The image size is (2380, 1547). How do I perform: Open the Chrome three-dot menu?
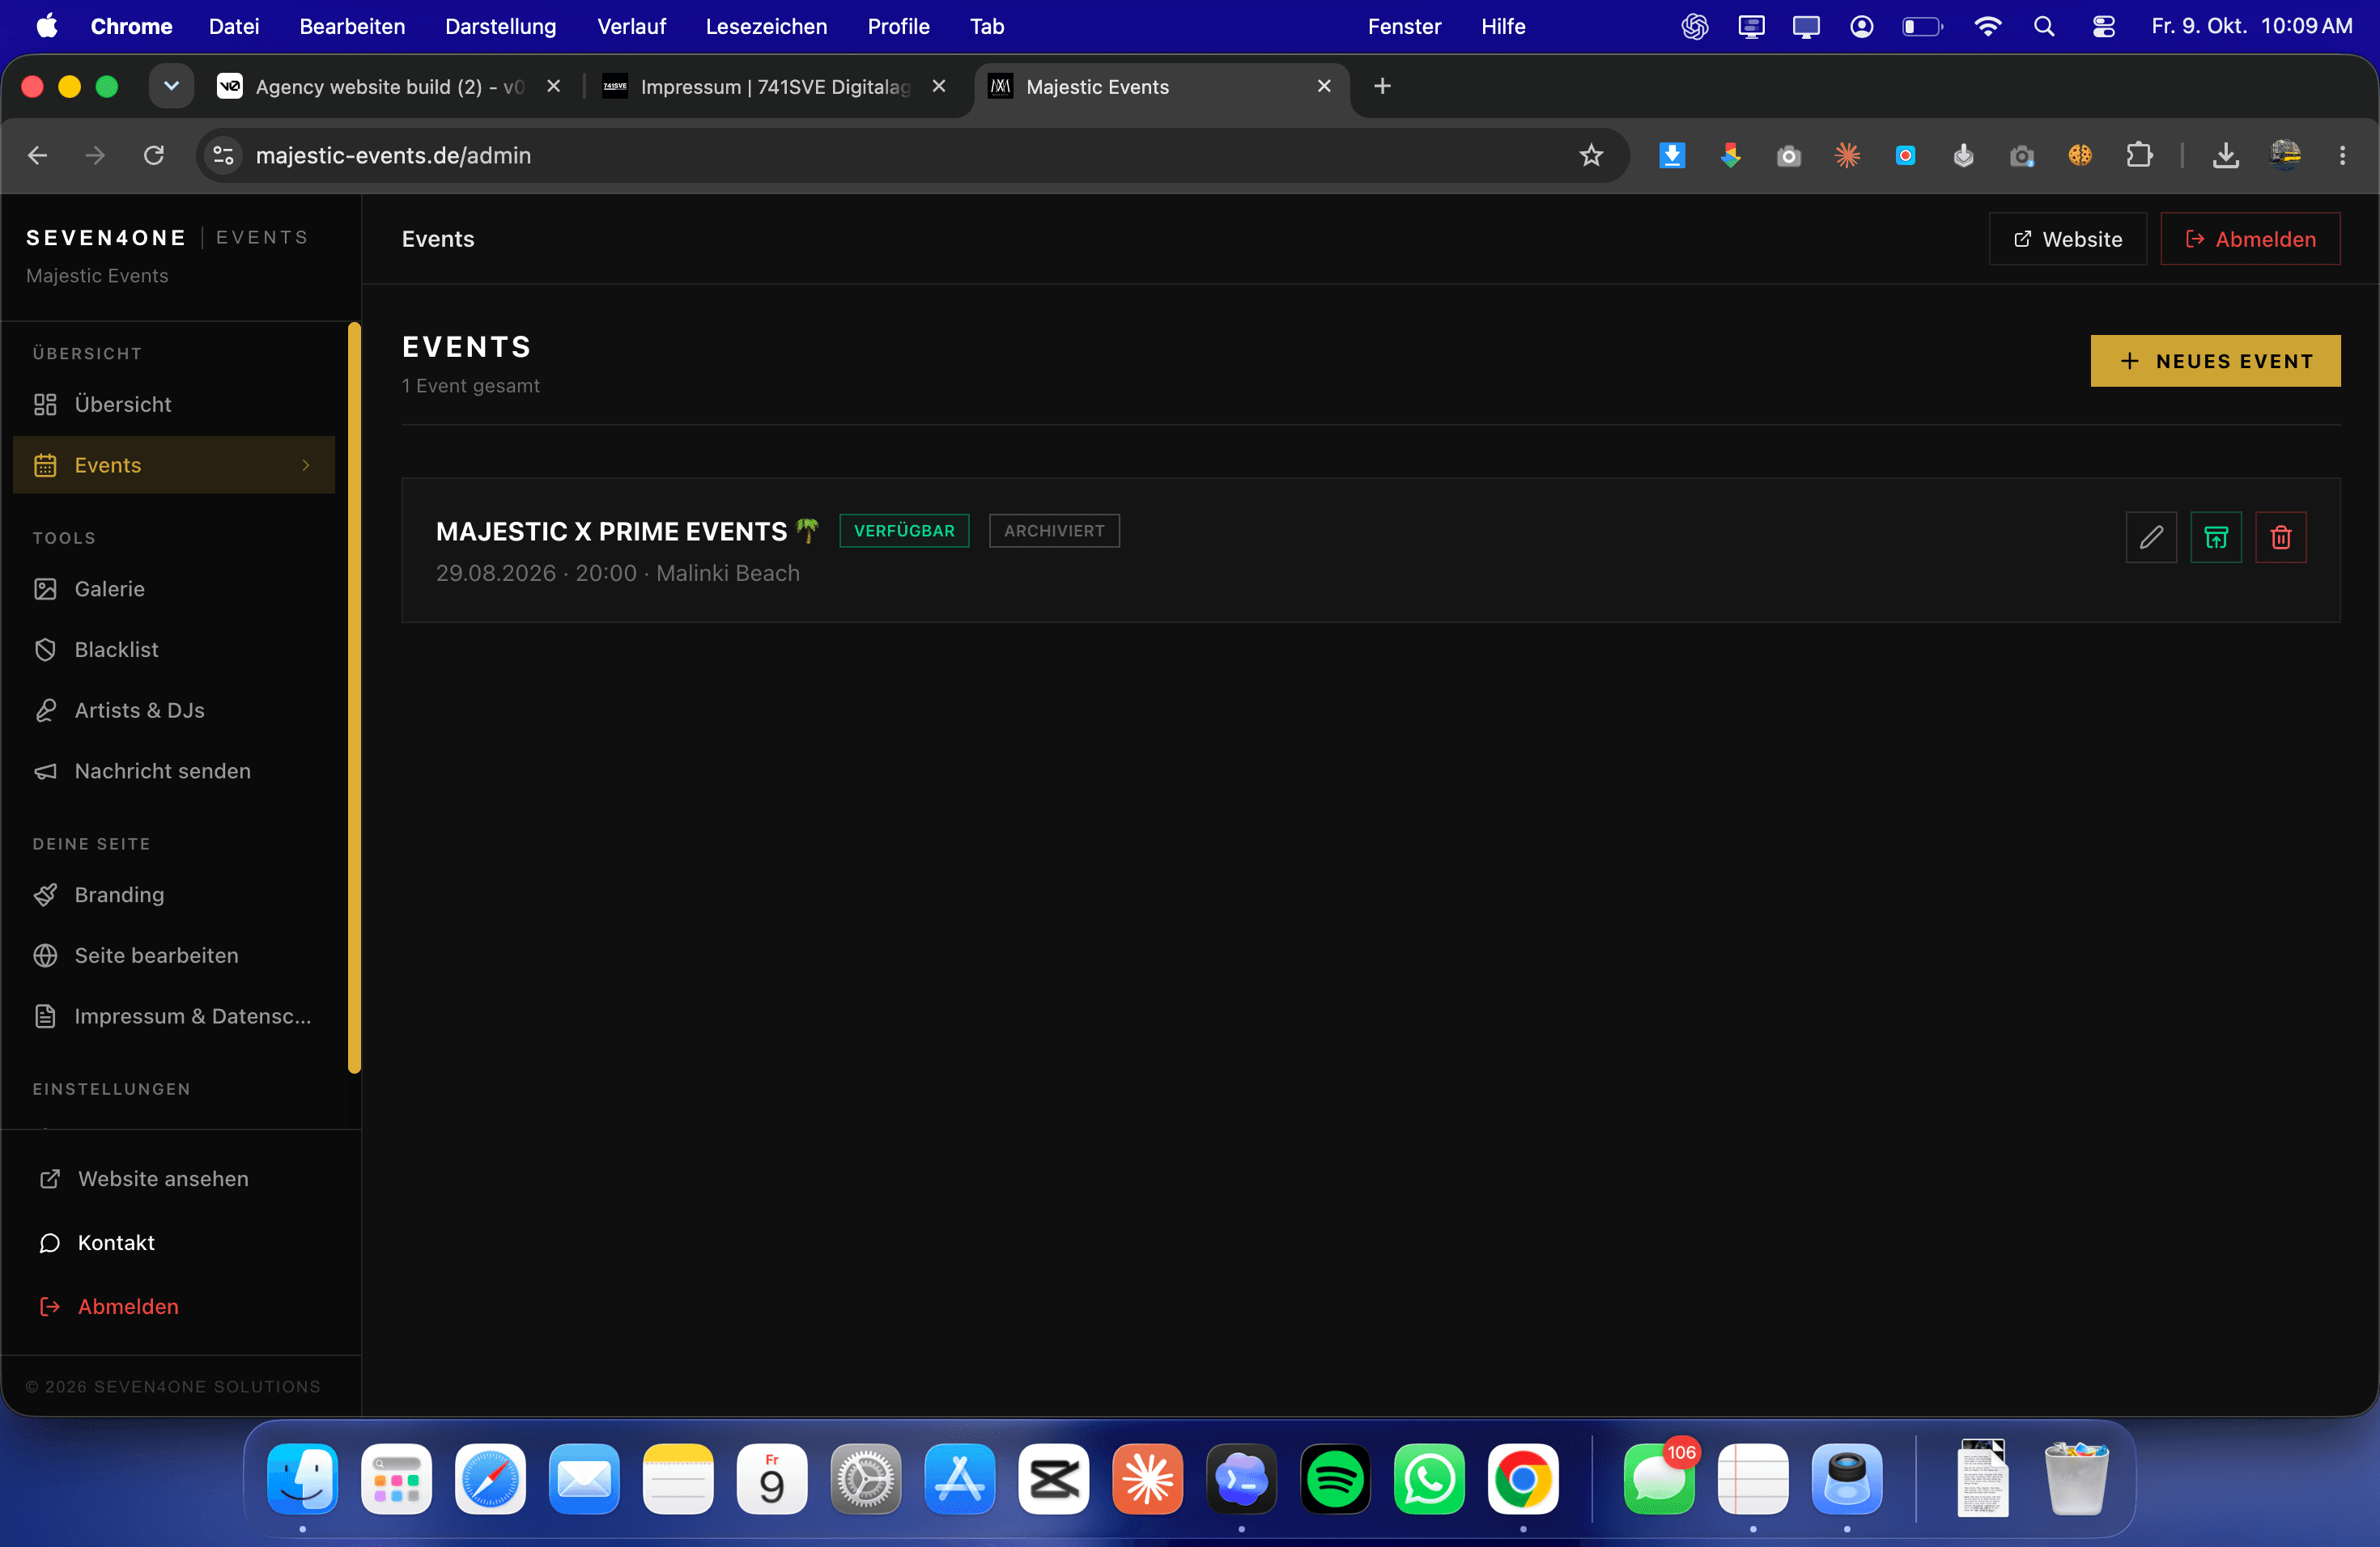pos(2342,155)
